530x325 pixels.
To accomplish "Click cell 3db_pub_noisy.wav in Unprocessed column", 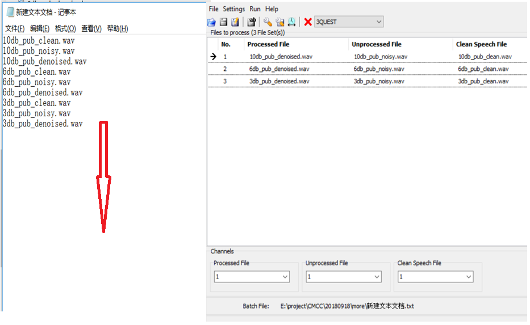I will [x=379, y=81].
